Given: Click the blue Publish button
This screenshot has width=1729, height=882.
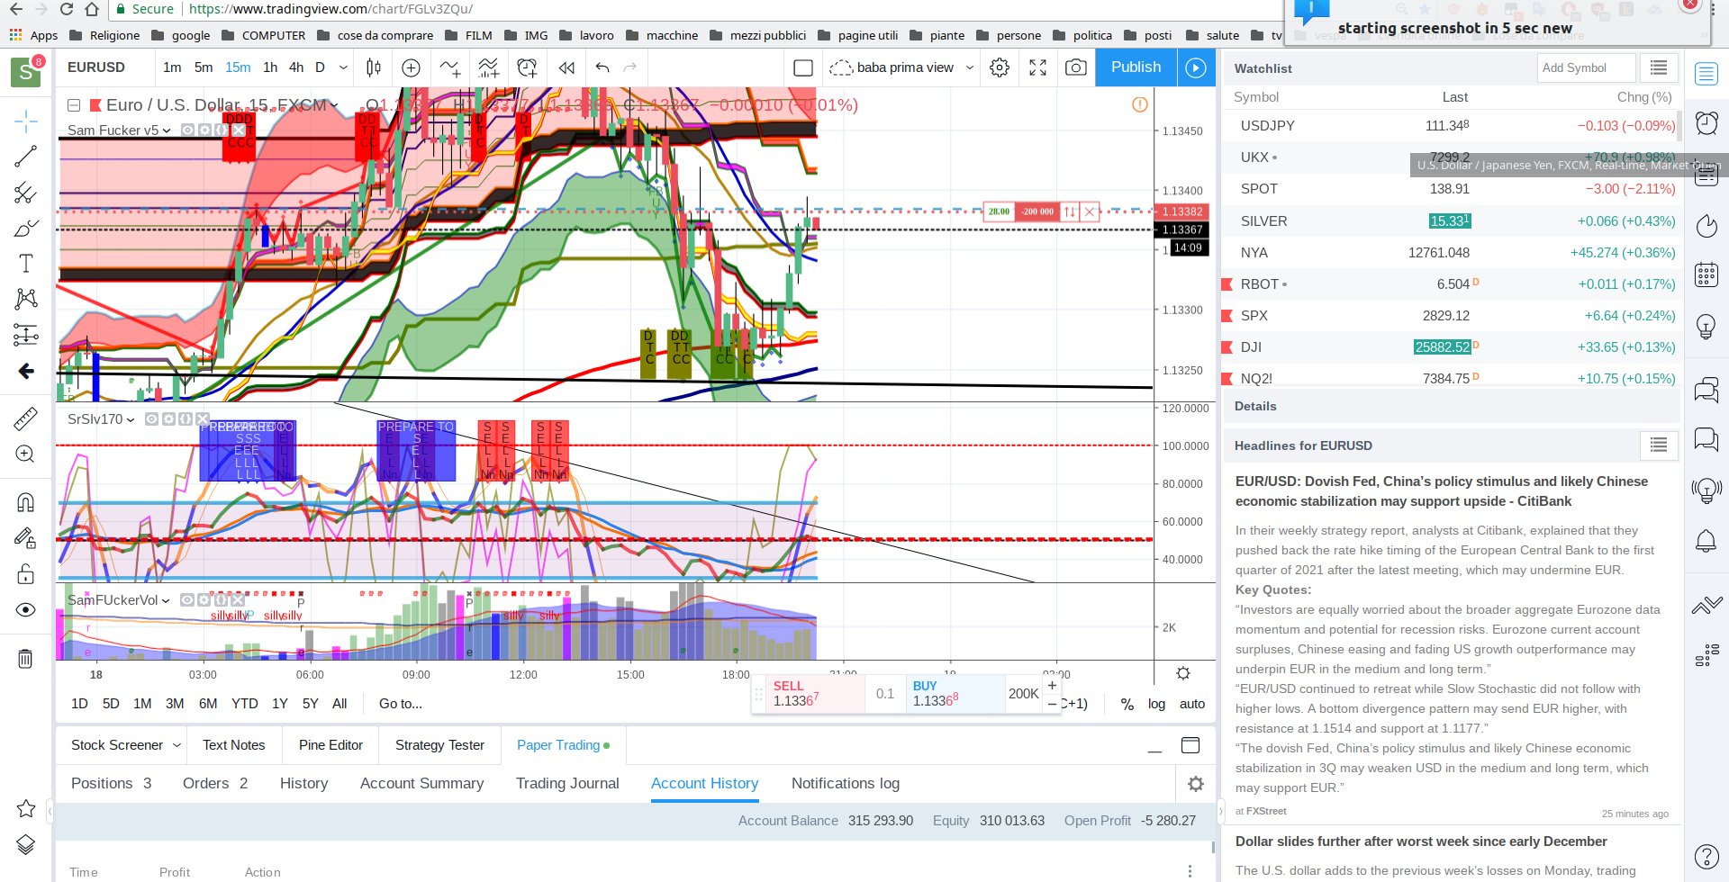Looking at the screenshot, I should [x=1136, y=67].
